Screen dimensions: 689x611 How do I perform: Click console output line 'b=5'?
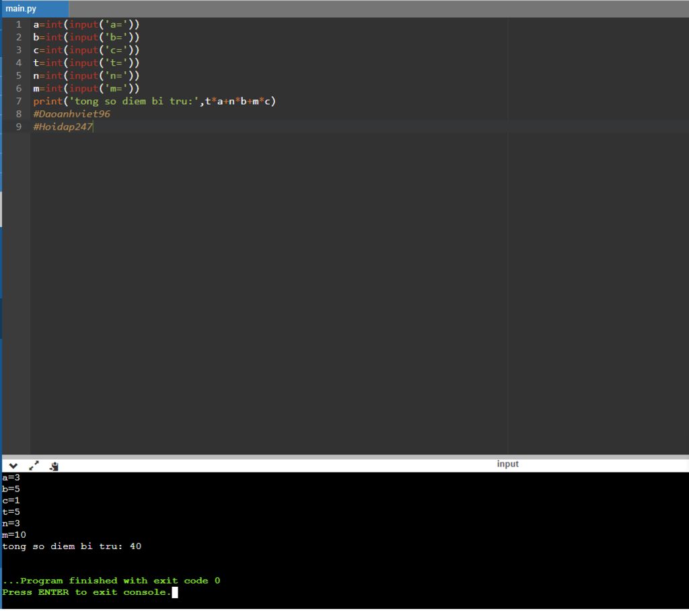point(11,489)
